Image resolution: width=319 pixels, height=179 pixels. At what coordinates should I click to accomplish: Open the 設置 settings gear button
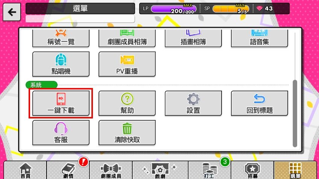193,103
